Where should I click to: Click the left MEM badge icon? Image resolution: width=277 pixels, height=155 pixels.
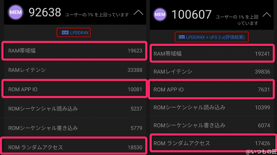(x=16, y=12)
